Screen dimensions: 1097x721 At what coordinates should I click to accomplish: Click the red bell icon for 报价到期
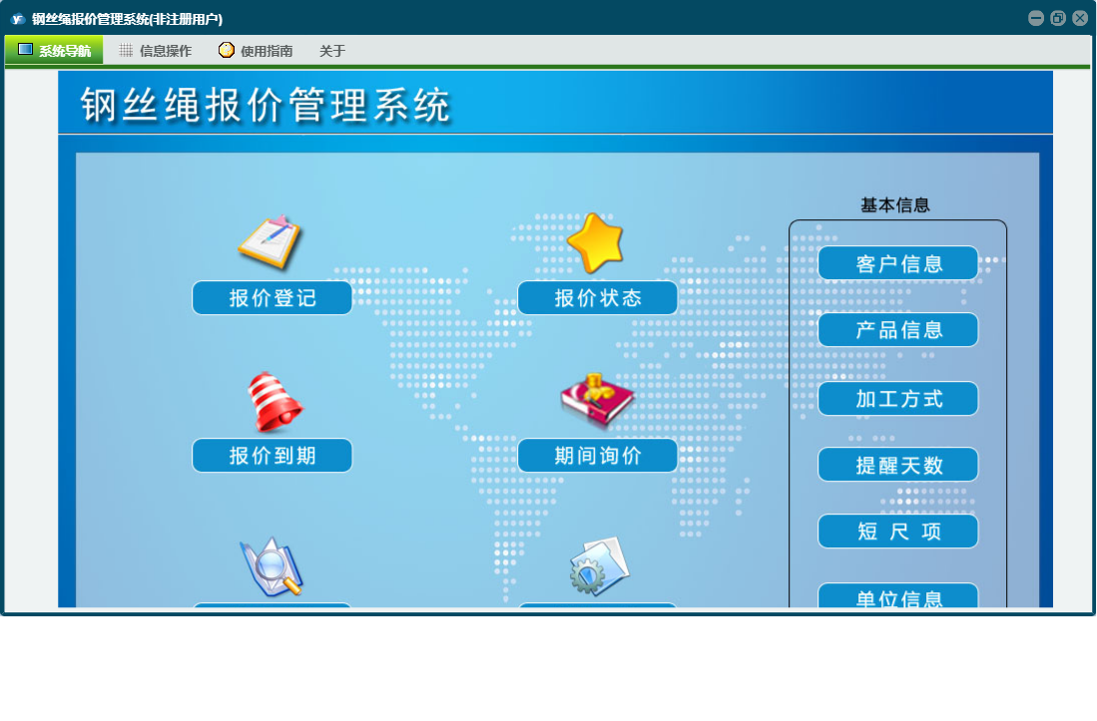[x=274, y=402]
